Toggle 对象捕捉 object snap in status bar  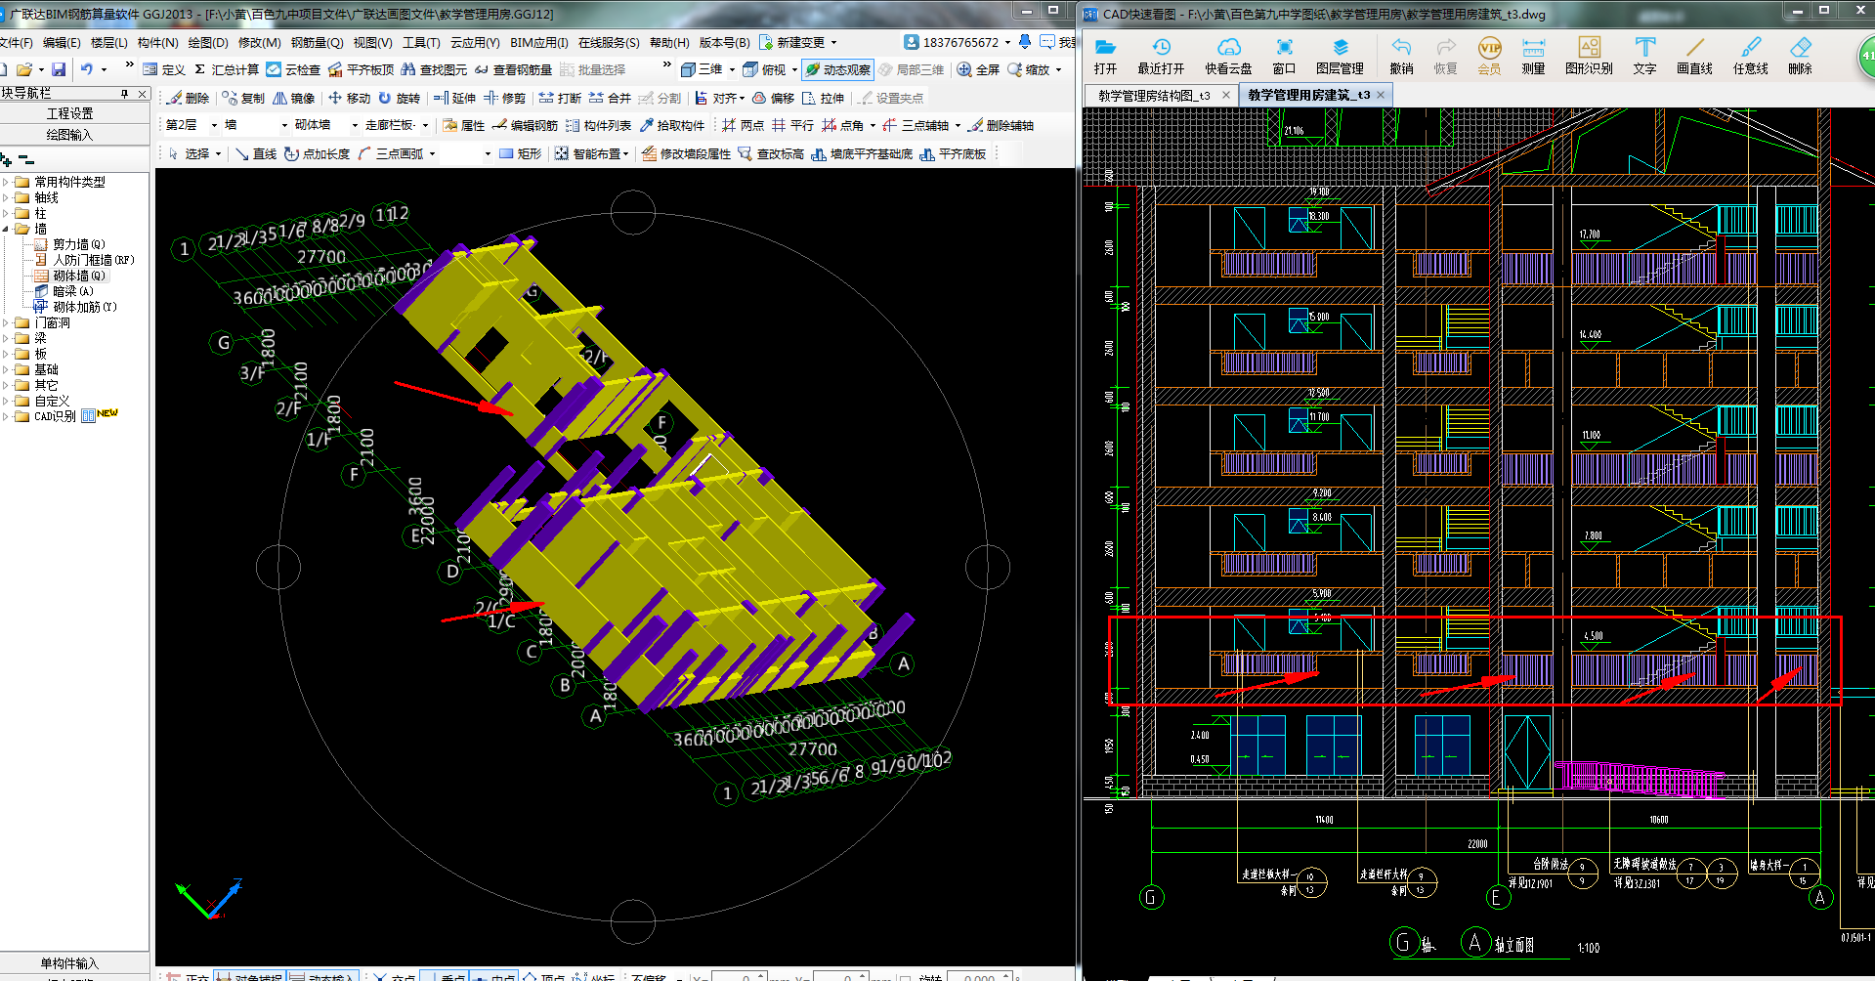249,976
